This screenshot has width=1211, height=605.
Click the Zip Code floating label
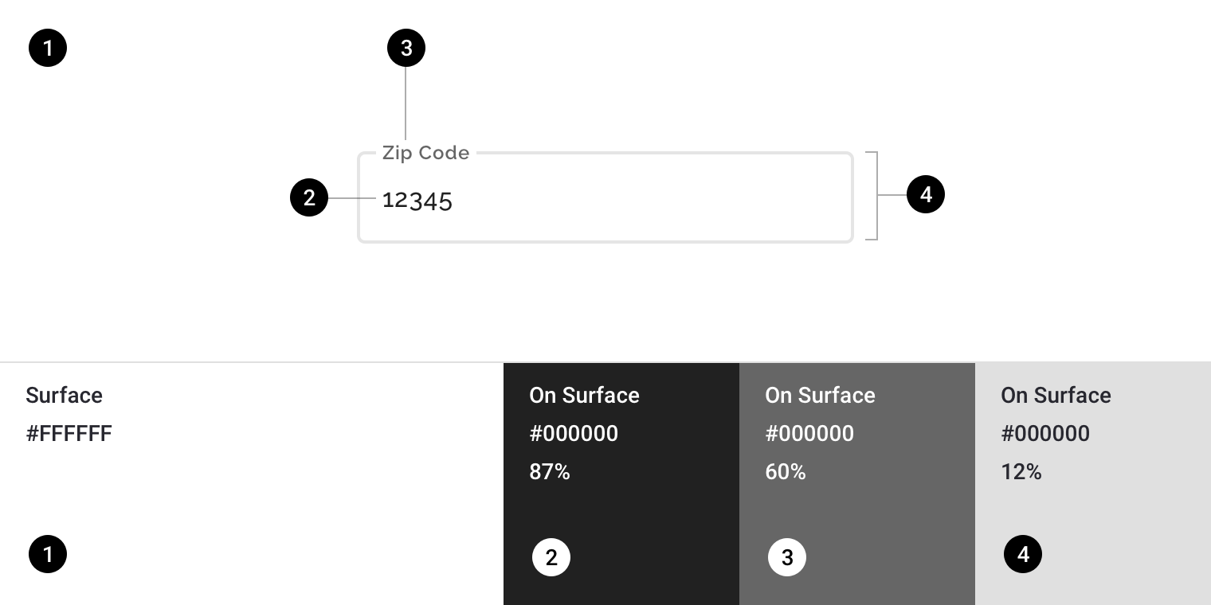pos(425,153)
